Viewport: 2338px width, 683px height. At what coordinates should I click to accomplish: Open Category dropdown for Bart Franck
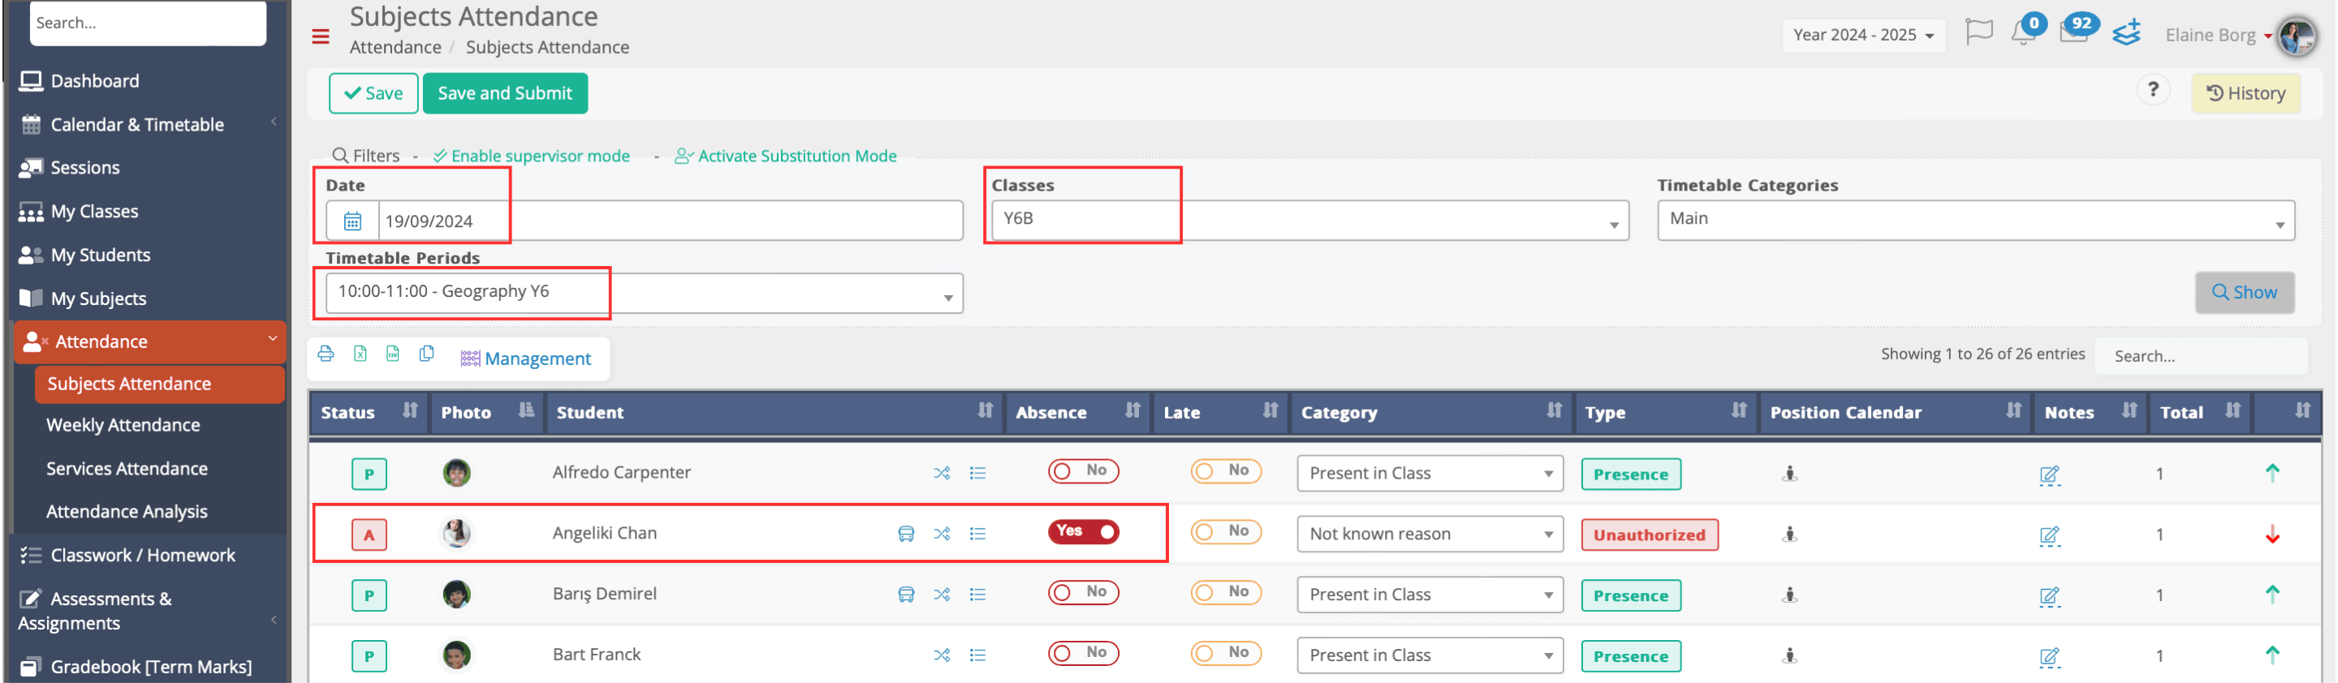1429,655
